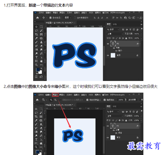Select the Move tool in the first screenshot
Image resolution: width=163 pixels, height=155 pixels.
coord(36,27)
